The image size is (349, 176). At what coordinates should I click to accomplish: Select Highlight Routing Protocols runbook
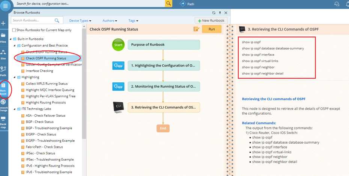[x=46, y=103]
